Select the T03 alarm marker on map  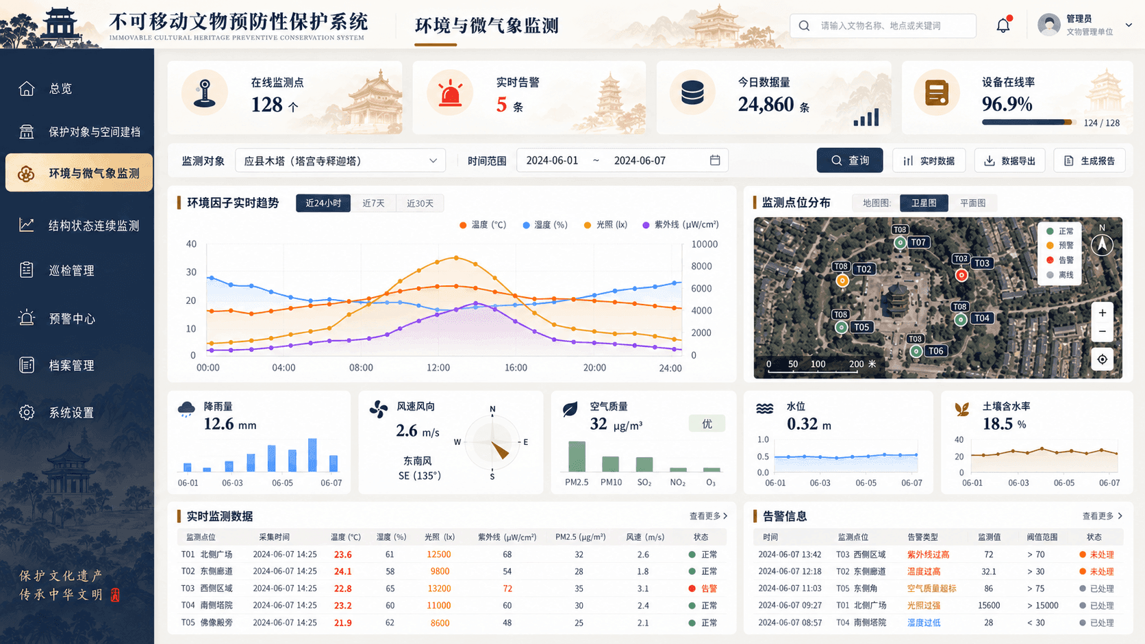[x=961, y=275]
